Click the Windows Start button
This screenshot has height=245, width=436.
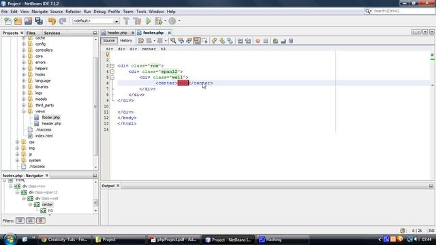[10, 239]
